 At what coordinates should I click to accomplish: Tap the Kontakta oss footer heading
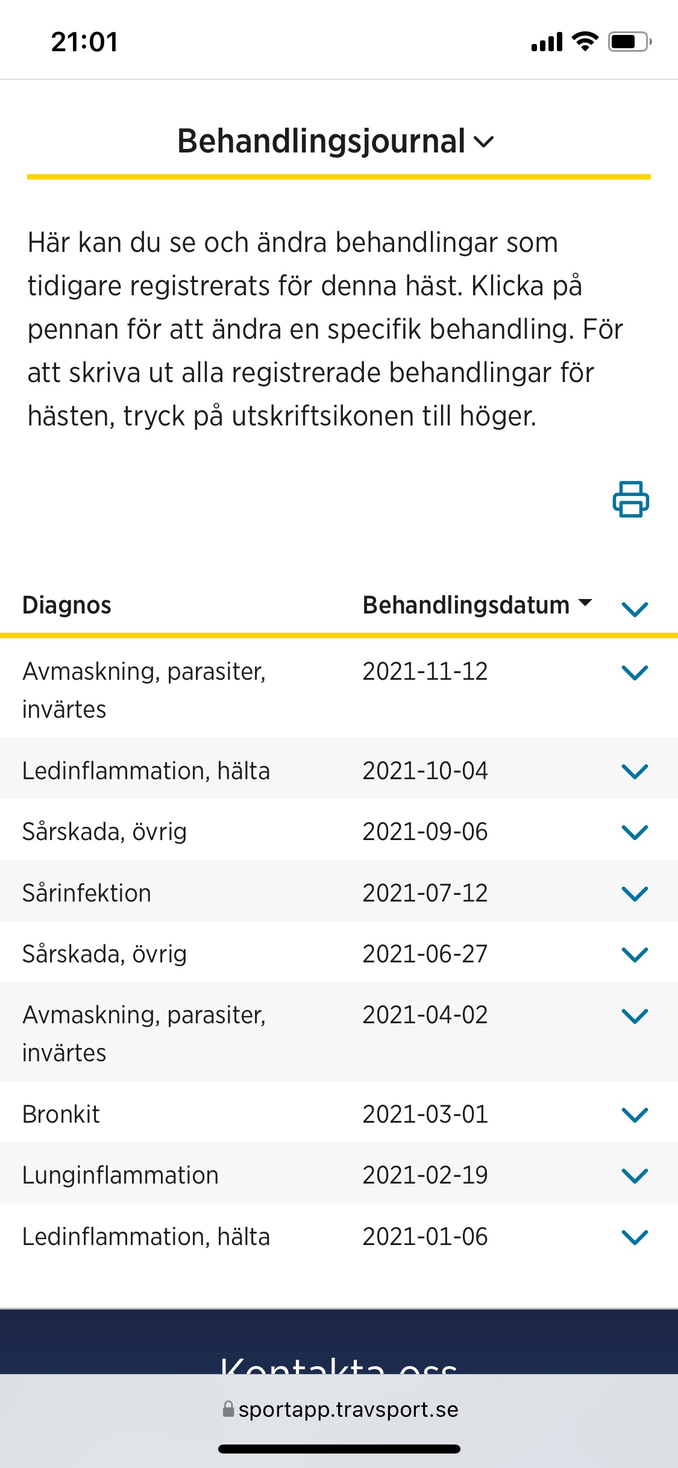pyautogui.click(x=339, y=1363)
